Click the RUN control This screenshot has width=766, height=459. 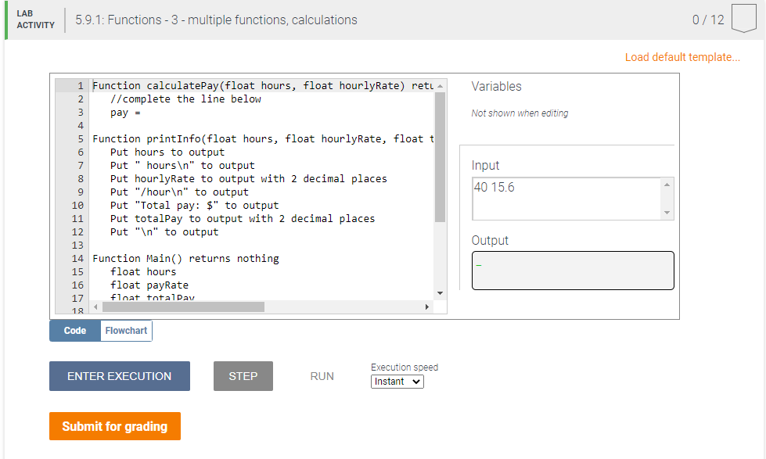tap(322, 376)
